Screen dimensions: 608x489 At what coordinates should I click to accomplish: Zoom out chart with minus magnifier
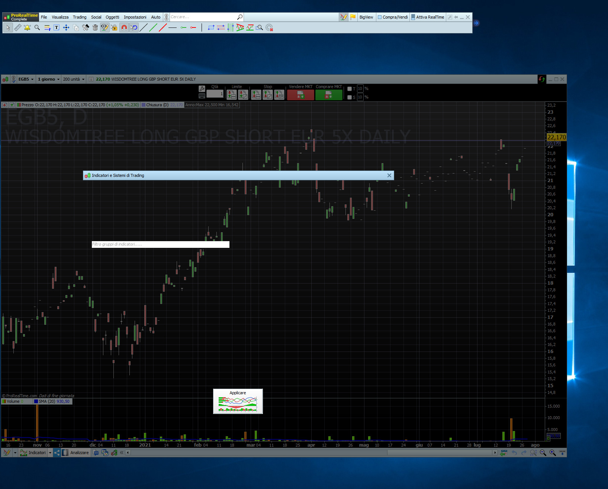(543, 453)
